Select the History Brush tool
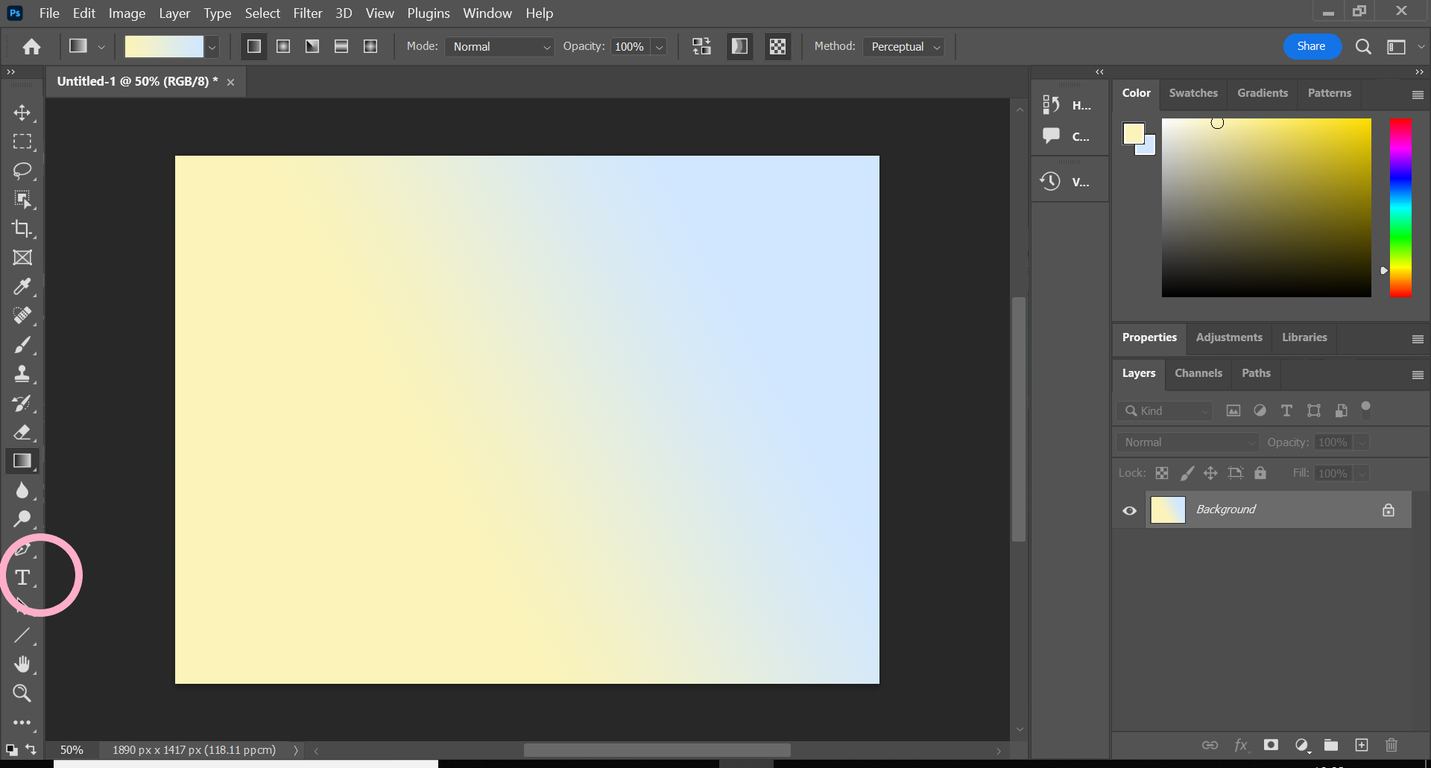This screenshot has width=1431, height=768. (22, 403)
